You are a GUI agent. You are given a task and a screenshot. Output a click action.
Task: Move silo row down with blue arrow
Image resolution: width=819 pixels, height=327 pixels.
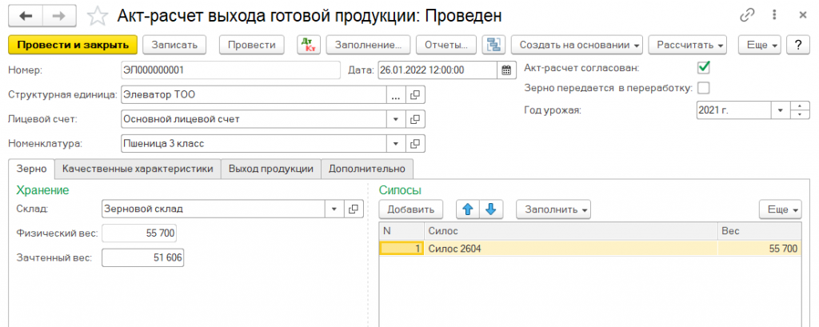point(490,209)
